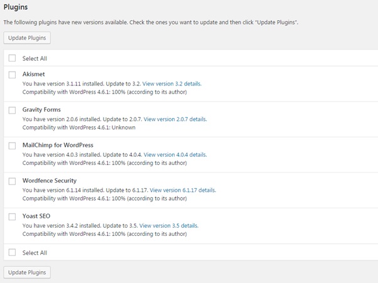378x283 pixels.
Task: Check the top Select All checkbox
Action: point(12,58)
